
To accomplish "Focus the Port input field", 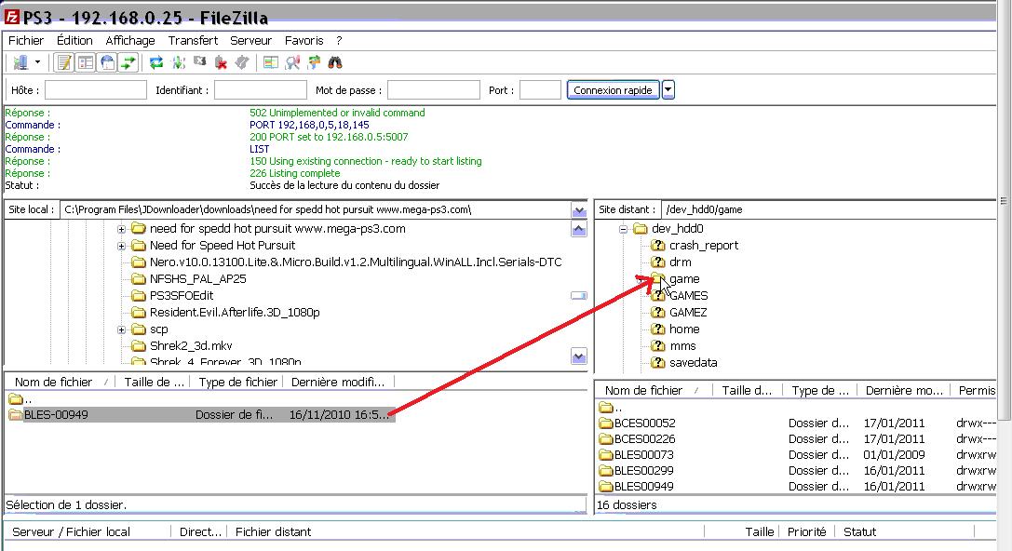I will [540, 89].
